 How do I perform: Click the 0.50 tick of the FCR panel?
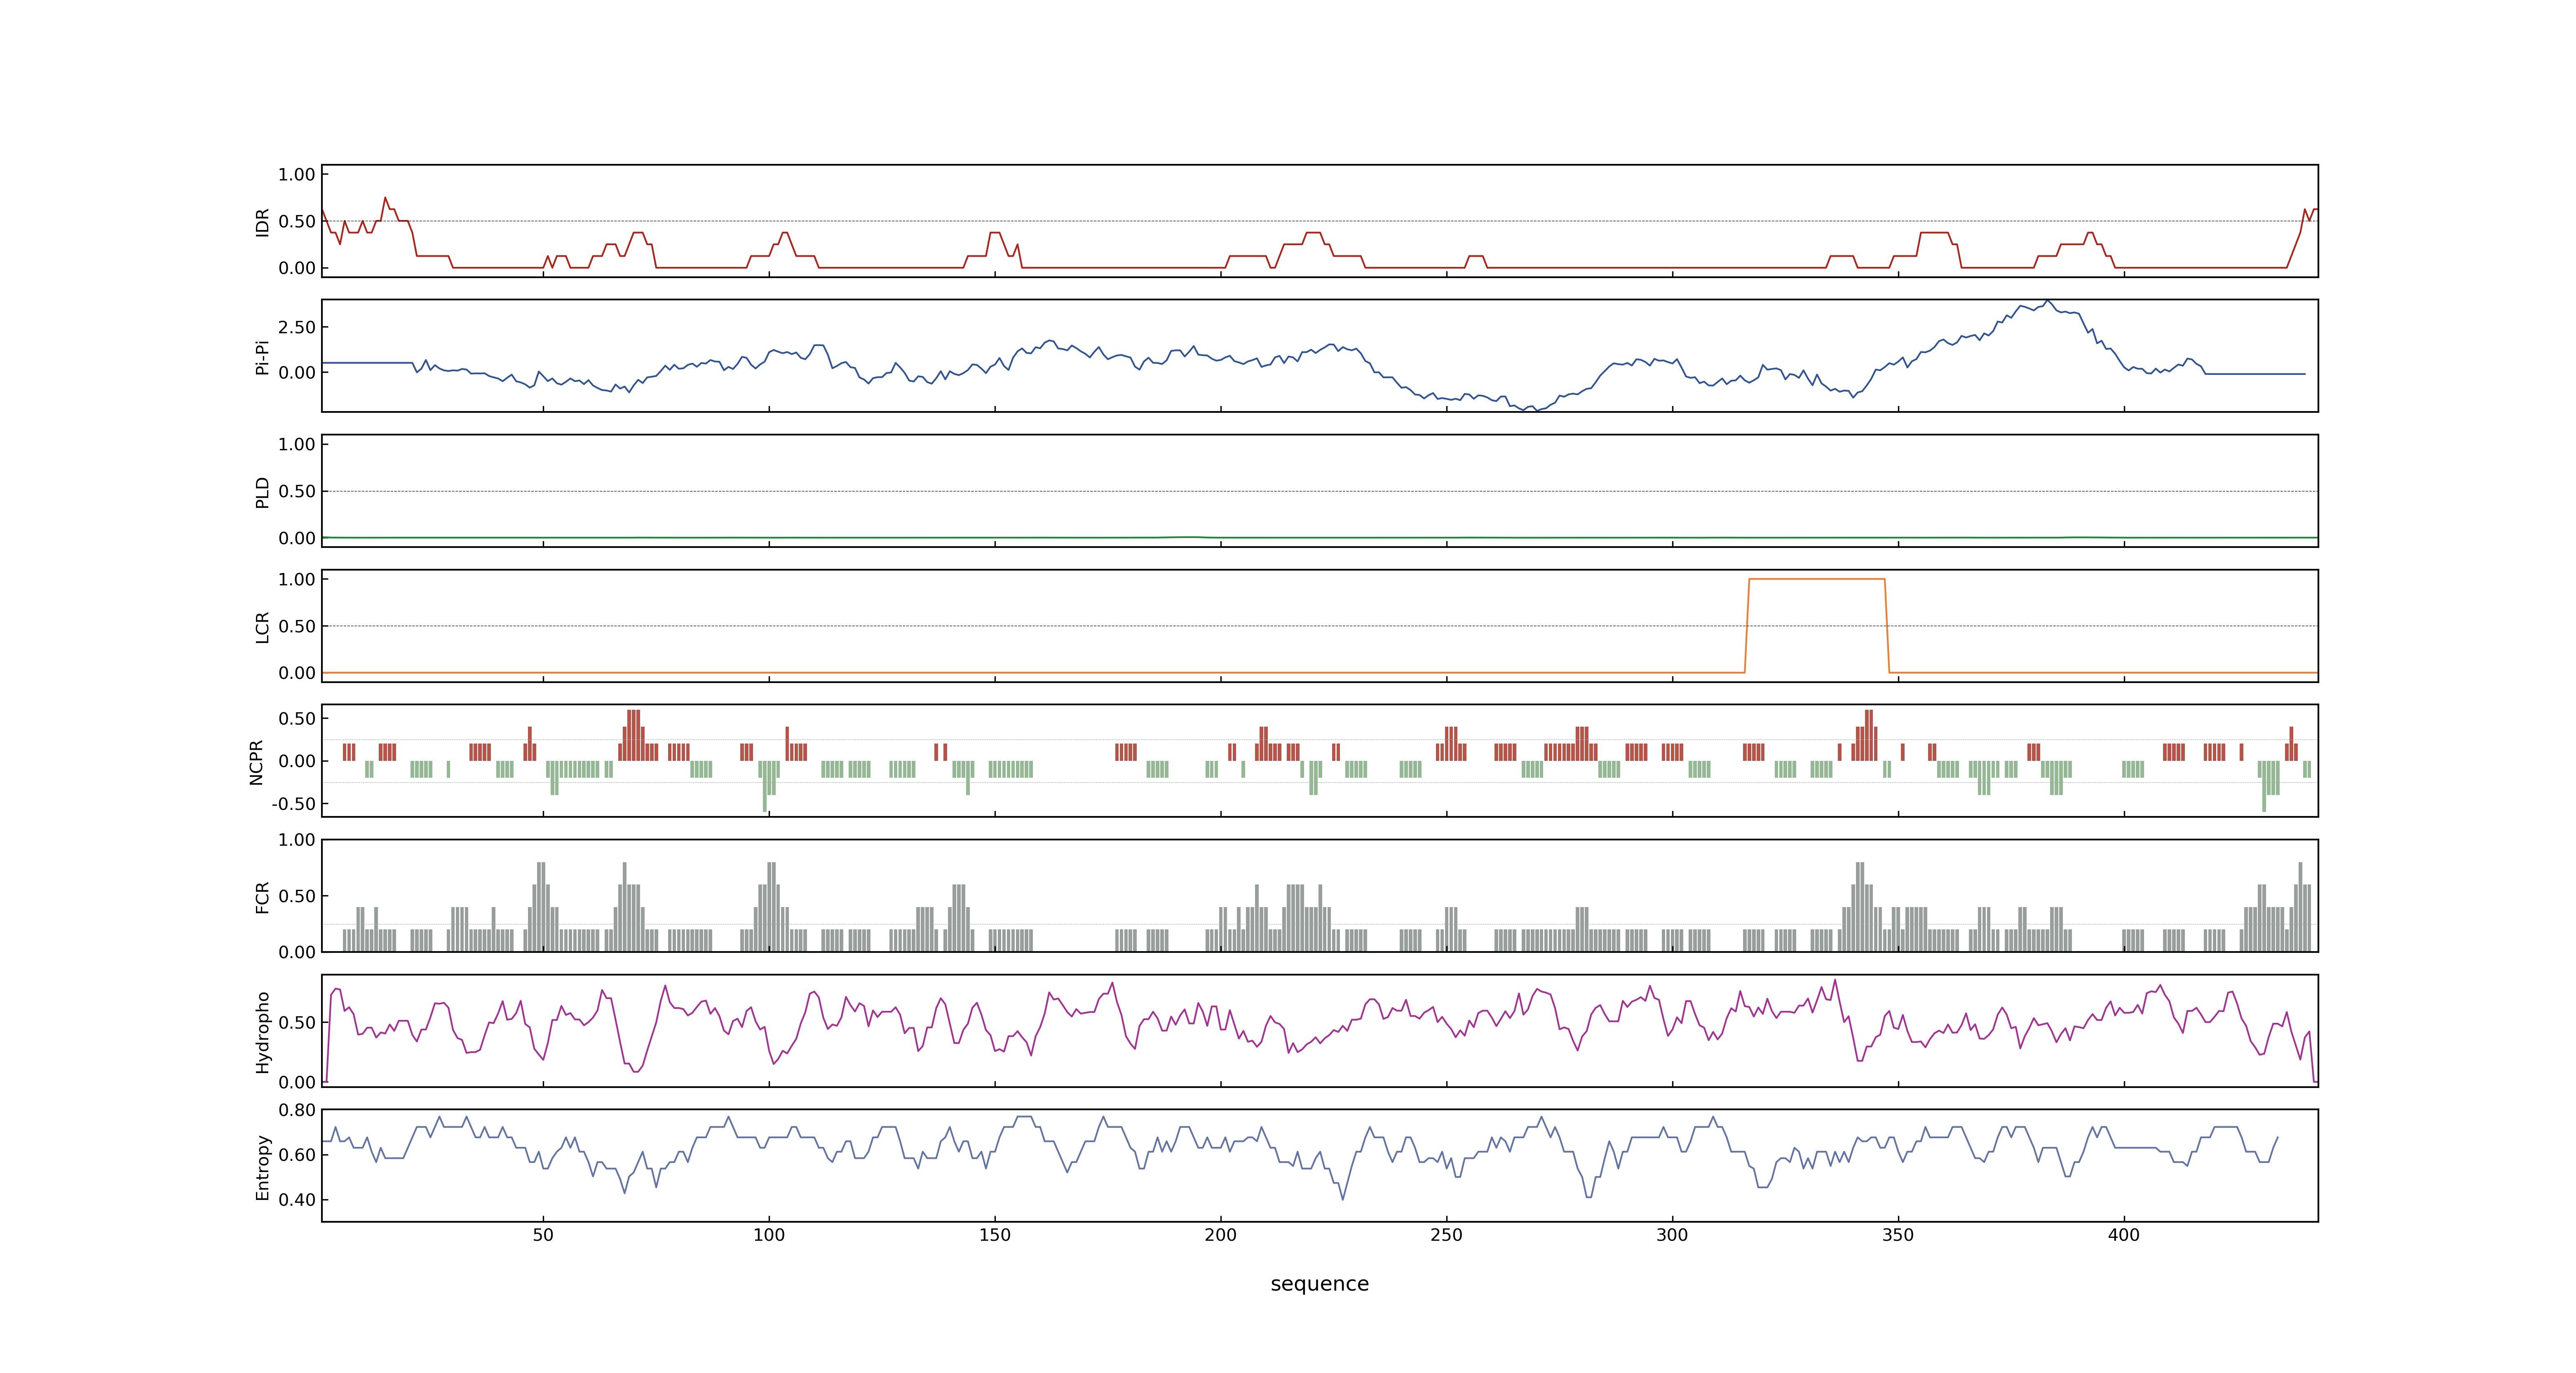coord(297,896)
